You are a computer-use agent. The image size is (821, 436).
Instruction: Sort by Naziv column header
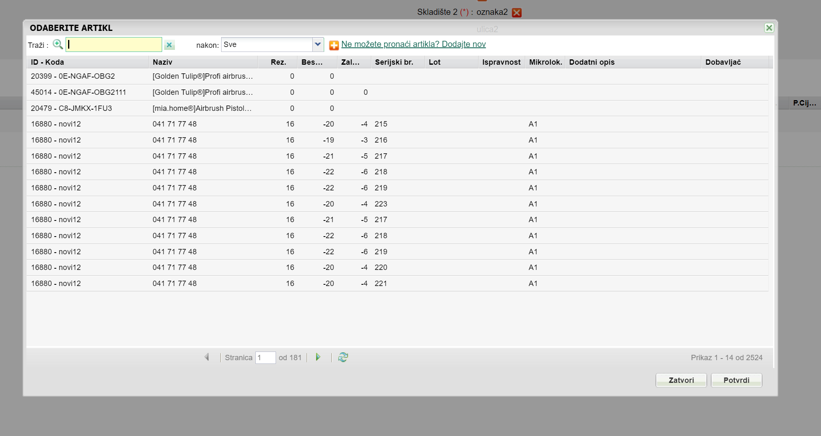click(203, 62)
